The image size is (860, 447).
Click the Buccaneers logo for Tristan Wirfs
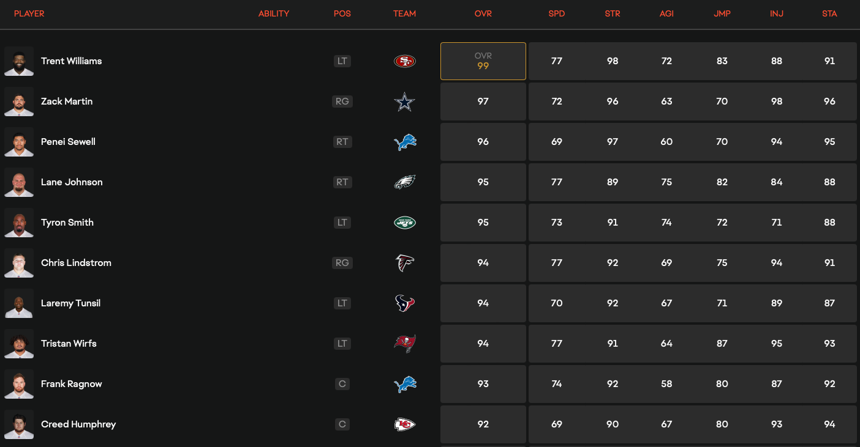click(404, 344)
